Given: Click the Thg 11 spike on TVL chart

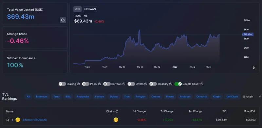Looking at the screenshot, I should coord(139,30).
